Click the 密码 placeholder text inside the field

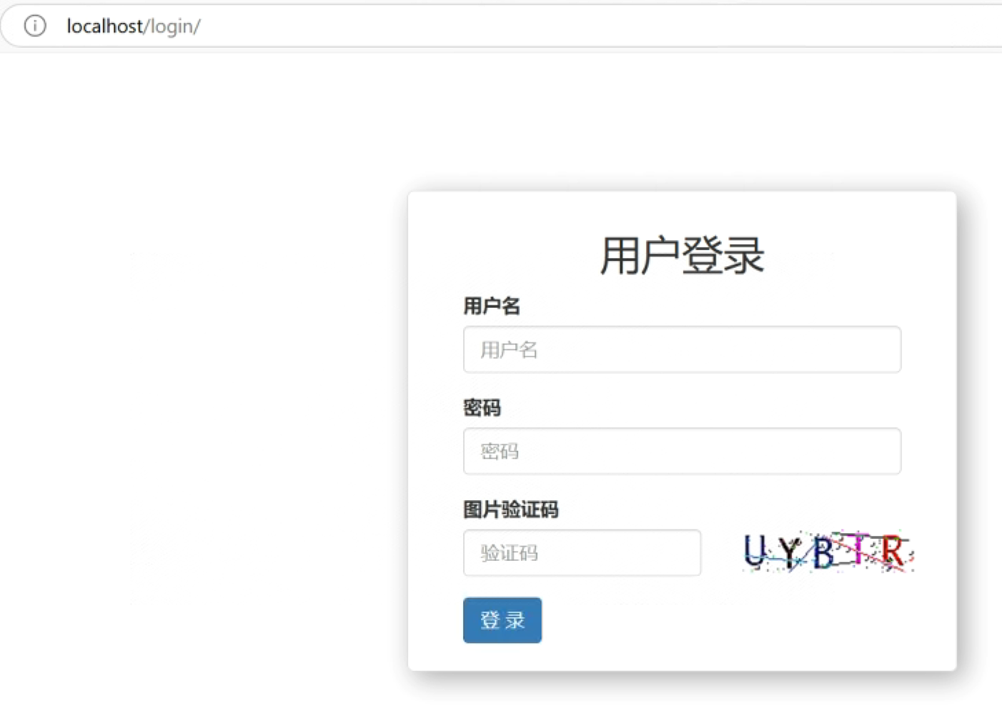[x=499, y=451]
